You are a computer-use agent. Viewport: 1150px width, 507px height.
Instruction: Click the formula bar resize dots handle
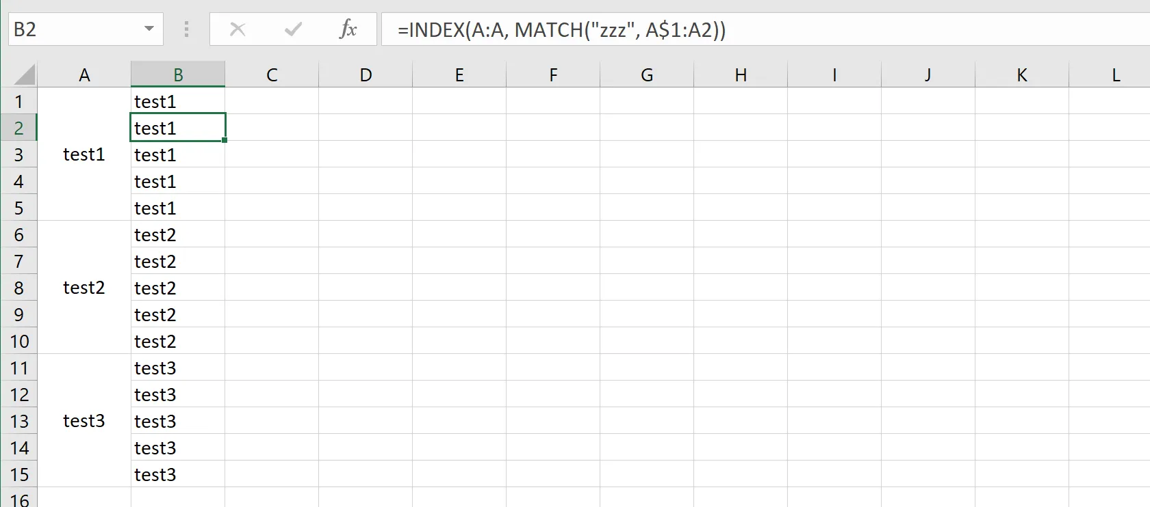[x=186, y=29]
